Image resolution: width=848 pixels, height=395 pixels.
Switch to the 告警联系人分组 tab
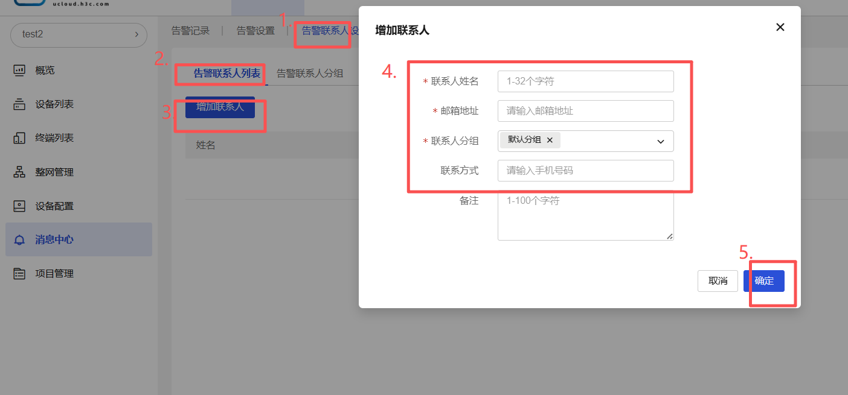coord(310,74)
